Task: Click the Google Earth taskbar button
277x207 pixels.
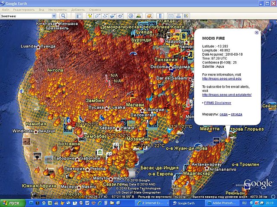Action: pyautogui.click(x=187, y=203)
